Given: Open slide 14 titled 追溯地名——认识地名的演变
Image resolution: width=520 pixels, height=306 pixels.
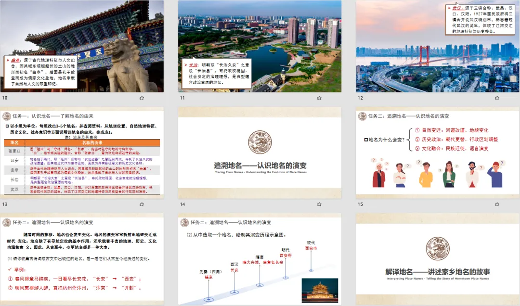Looking at the screenshot, I should 260,153.
